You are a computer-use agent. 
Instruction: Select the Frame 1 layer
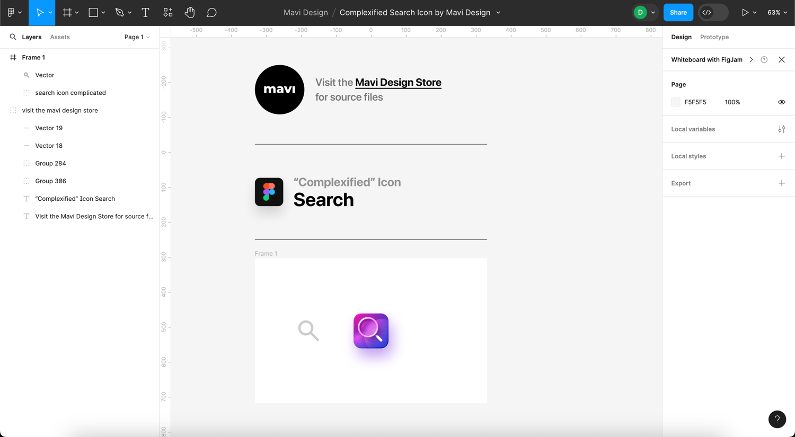click(x=79, y=57)
